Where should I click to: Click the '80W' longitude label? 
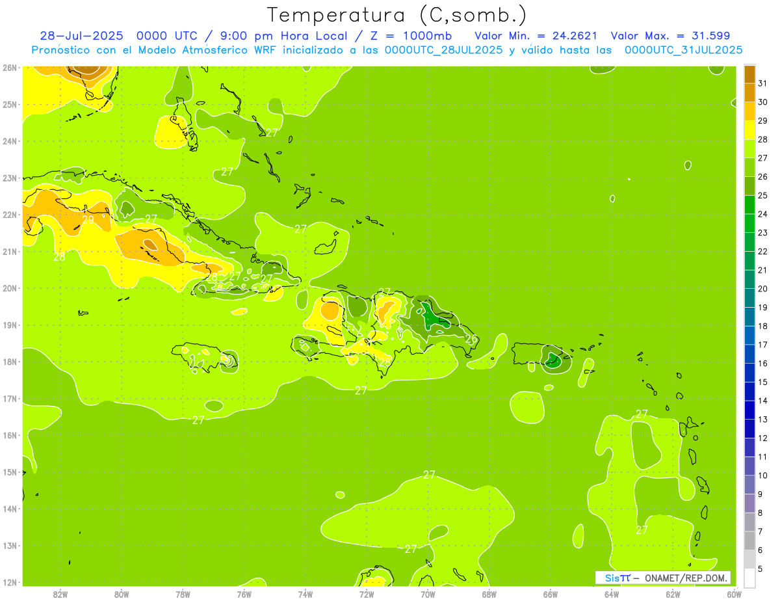(x=122, y=593)
